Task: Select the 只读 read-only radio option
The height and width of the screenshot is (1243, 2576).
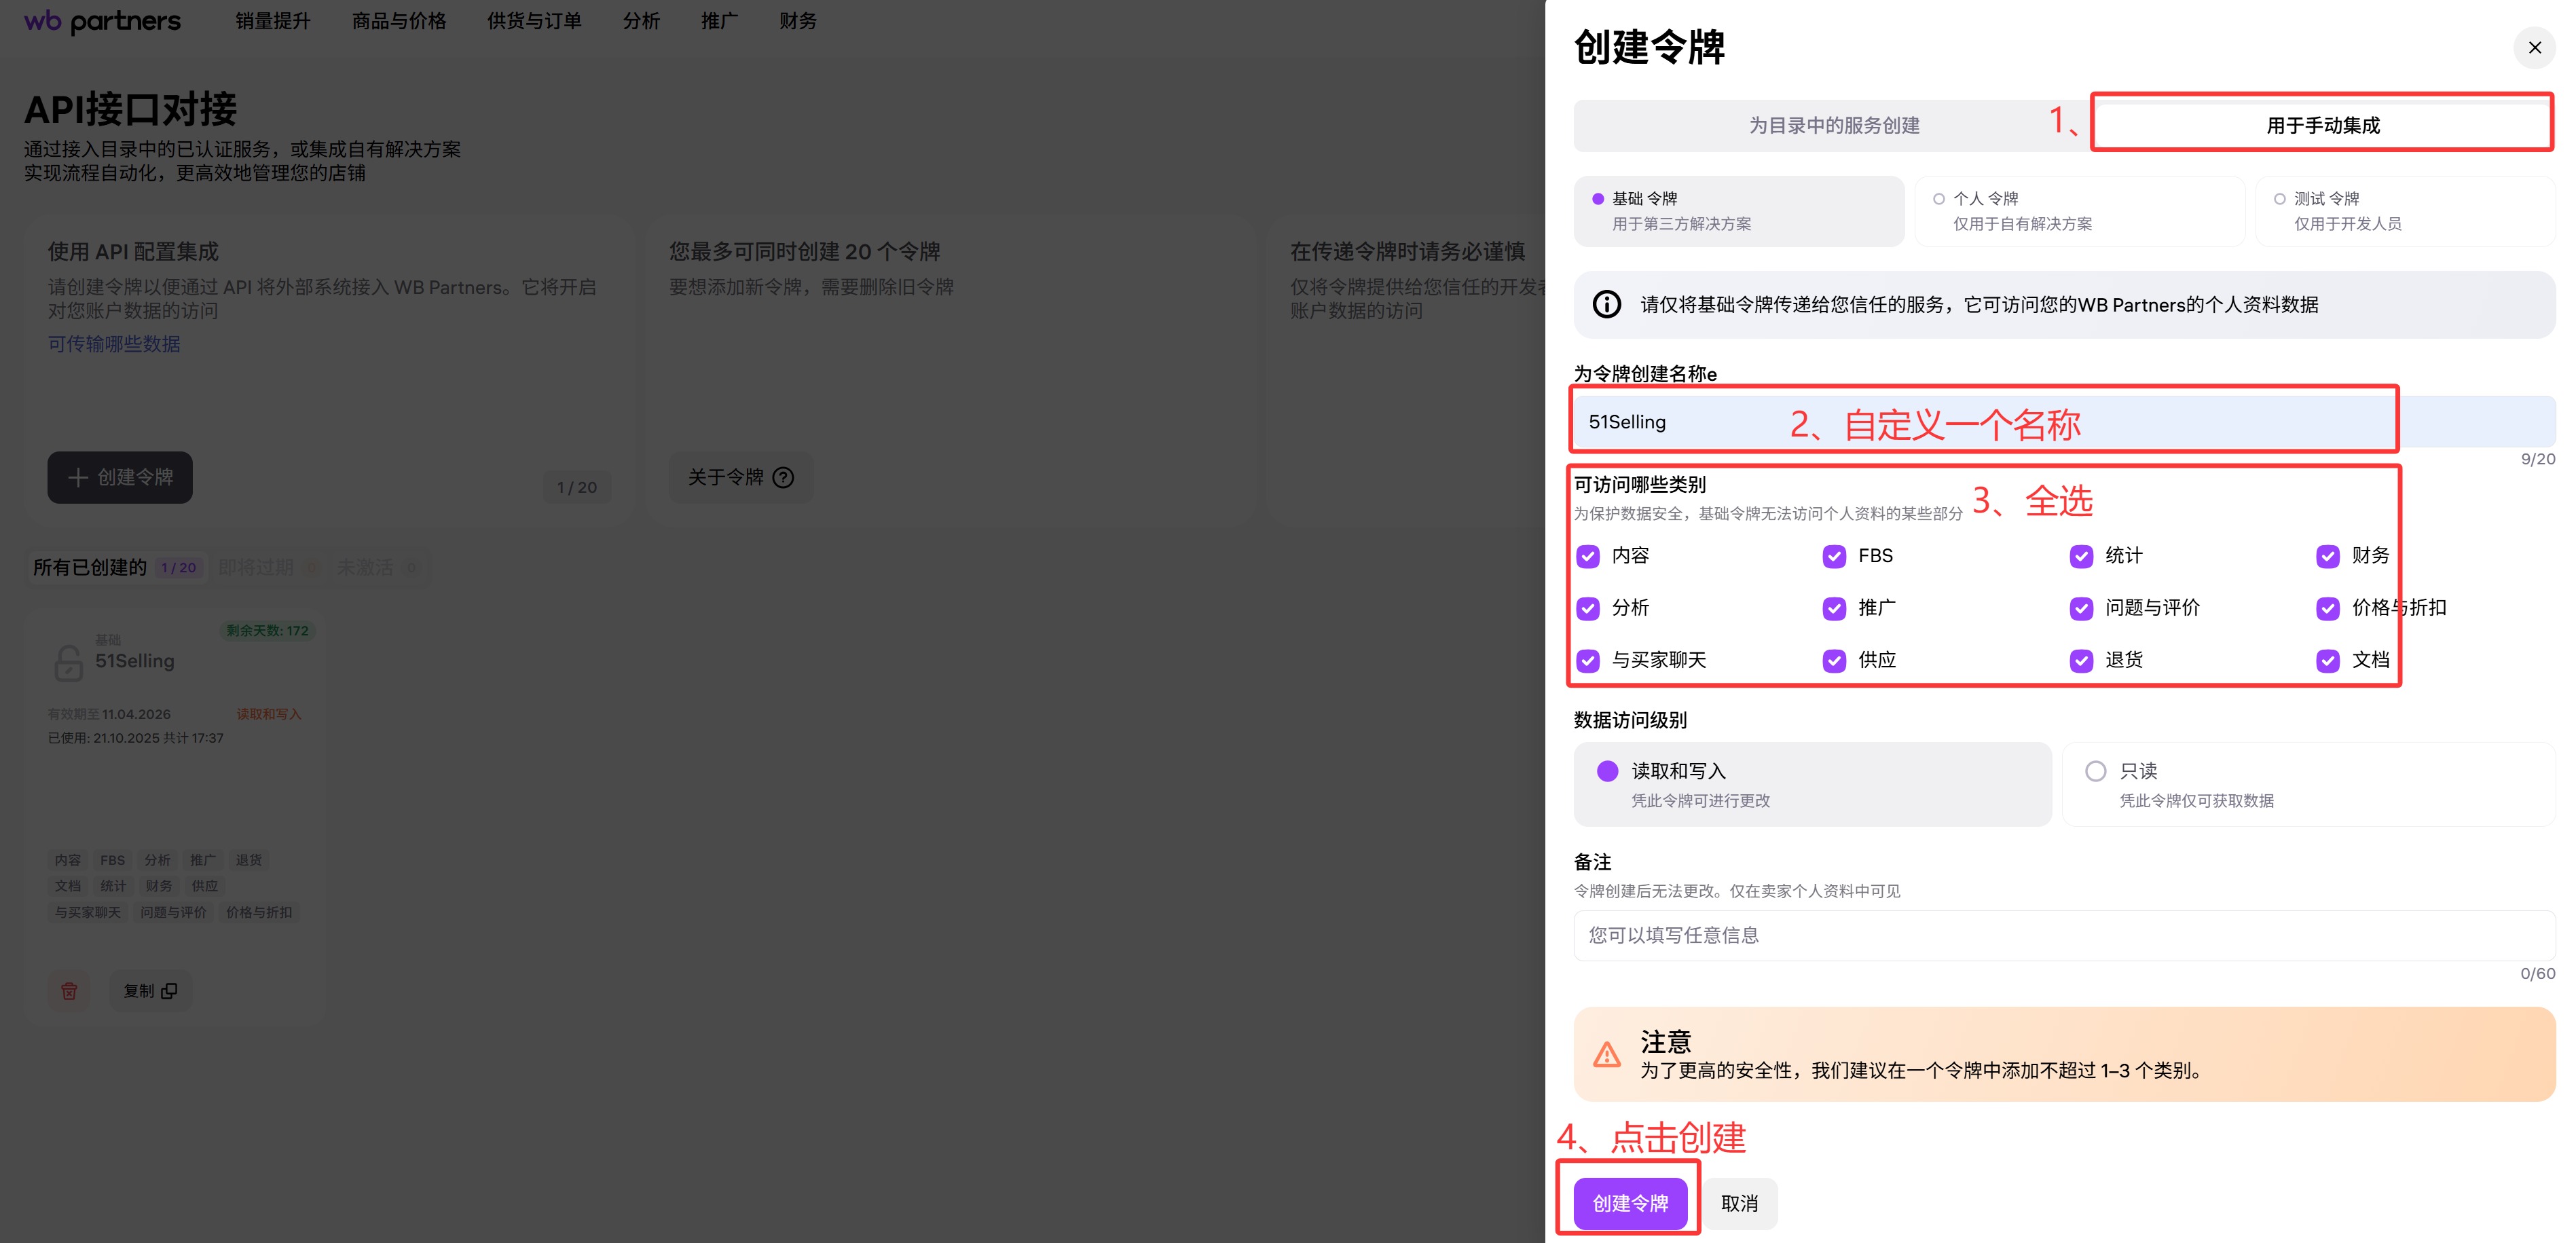Action: coord(2096,771)
